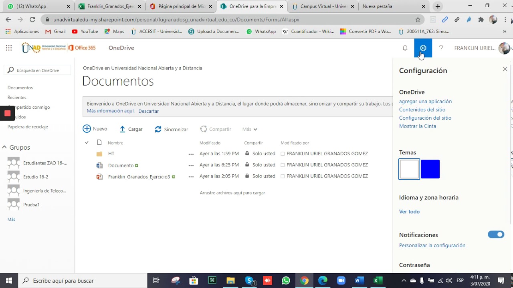The width and height of the screenshot is (513, 288).
Task: Click the Más link under Grupos
Action: tap(11, 220)
